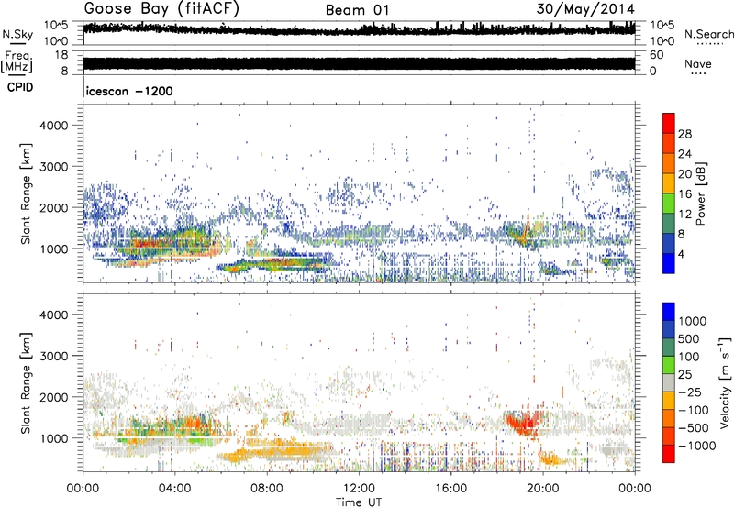Click the '1000' tick on the velocity colorbar

(x=693, y=321)
